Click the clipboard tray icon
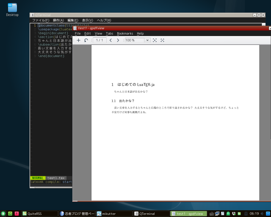This screenshot has width=271, height=217. point(223,214)
